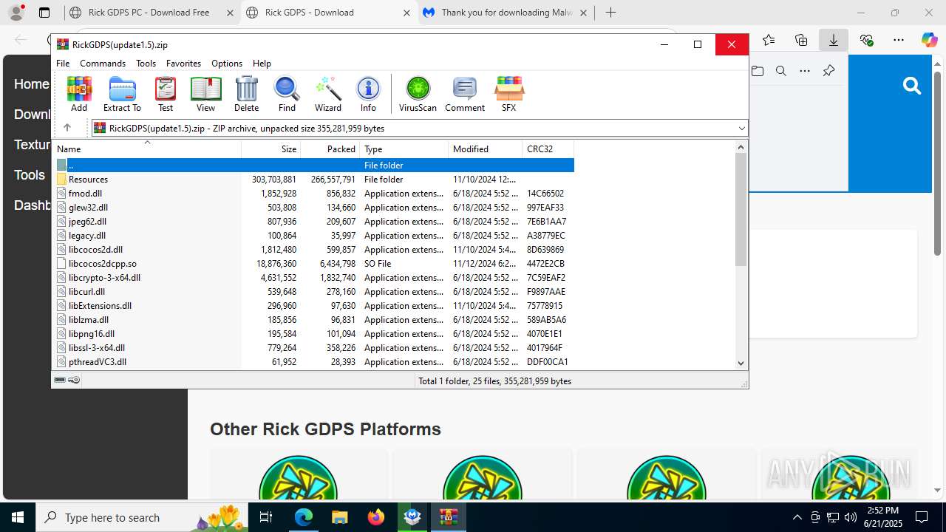
Task: Select libcurl.dll file
Action: point(314,292)
